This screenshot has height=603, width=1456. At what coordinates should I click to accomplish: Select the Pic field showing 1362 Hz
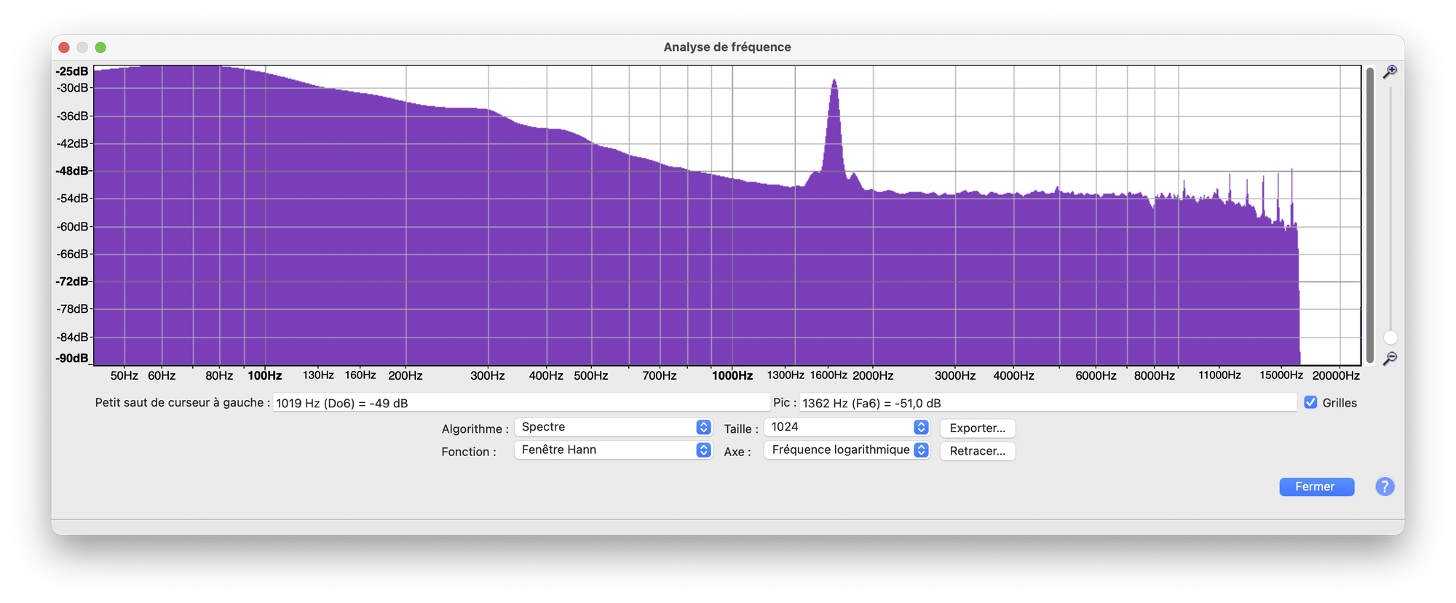pyautogui.click(x=1047, y=403)
